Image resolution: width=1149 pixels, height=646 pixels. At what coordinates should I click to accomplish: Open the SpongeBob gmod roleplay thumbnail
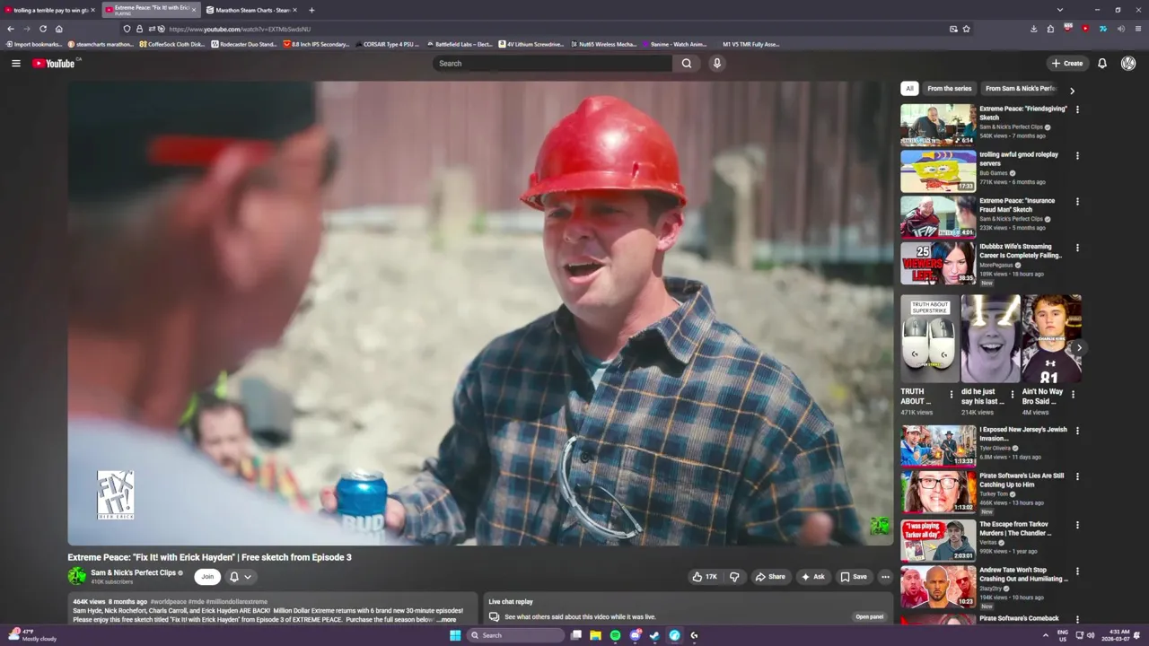point(938,170)
